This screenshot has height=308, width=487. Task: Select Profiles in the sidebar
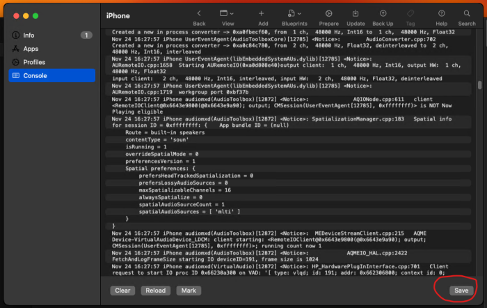(x=52, y=62)
